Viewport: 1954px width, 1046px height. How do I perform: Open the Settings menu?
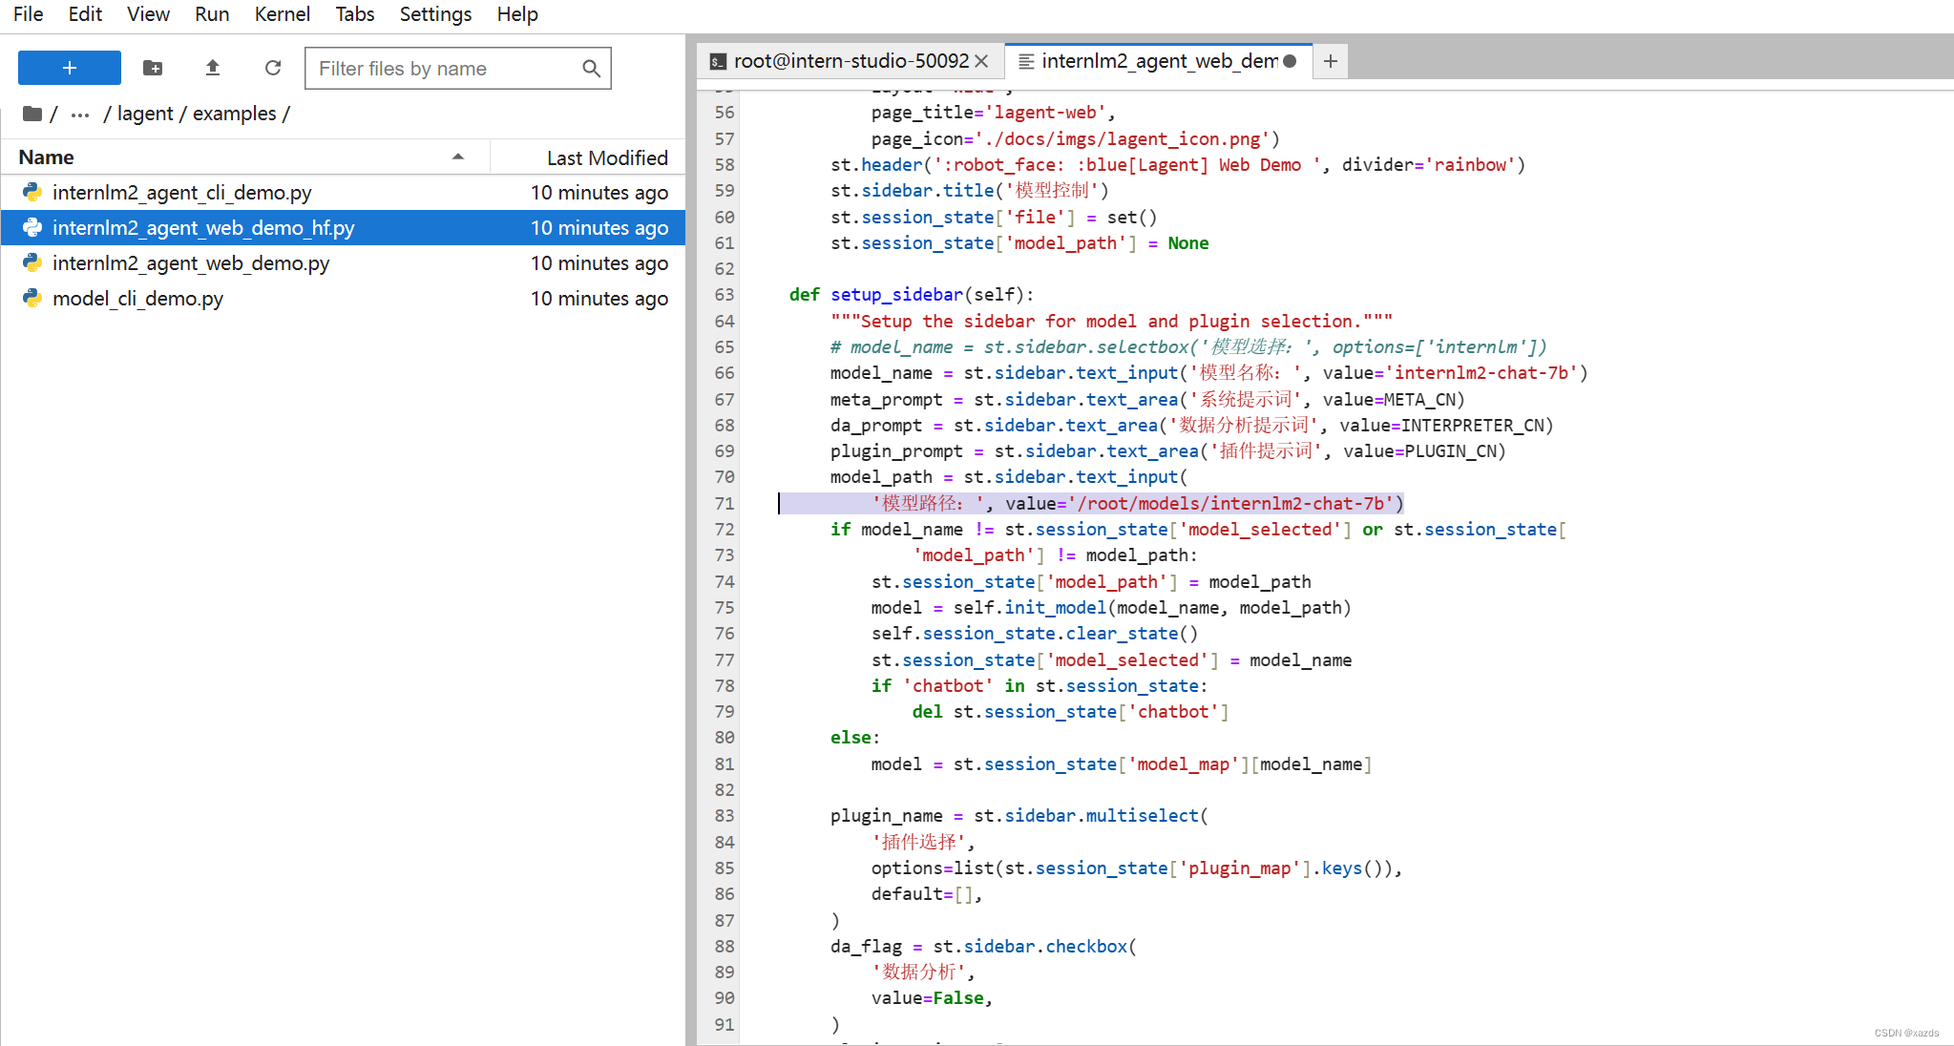435,14
